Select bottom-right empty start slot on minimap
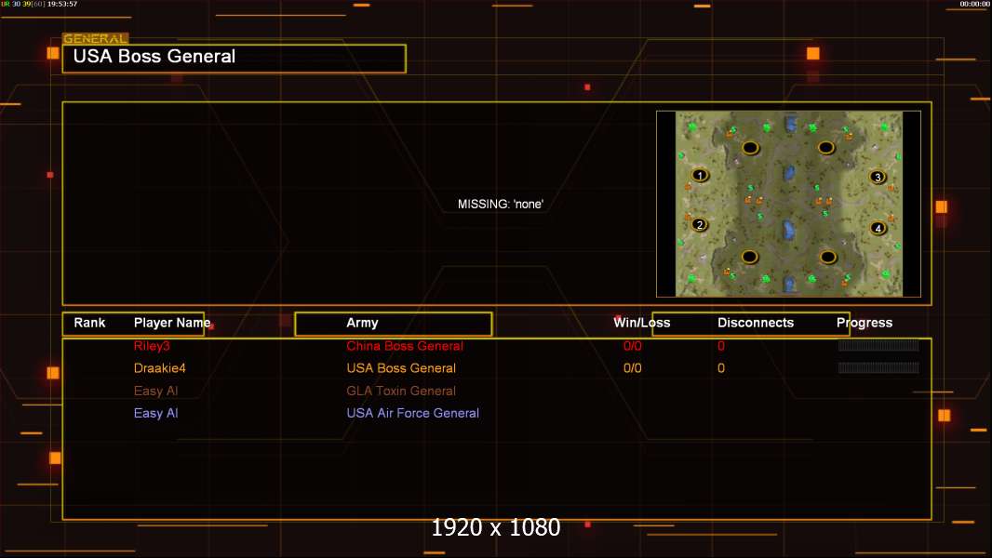 tap(828, 257)
